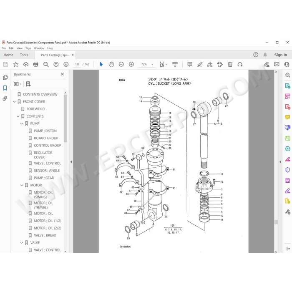Open the Window menu
The width and height of the screenshot is (292, 292).
click(x=39, y=48)
